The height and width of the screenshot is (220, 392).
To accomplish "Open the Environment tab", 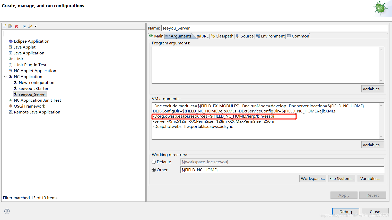I will (272, 36).
